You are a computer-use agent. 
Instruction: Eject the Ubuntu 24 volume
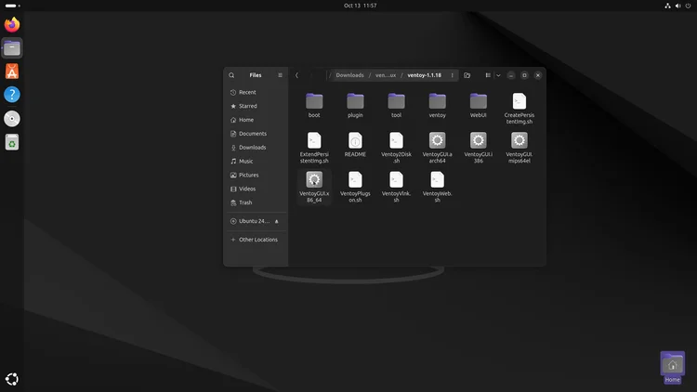[x=277, y=221]
